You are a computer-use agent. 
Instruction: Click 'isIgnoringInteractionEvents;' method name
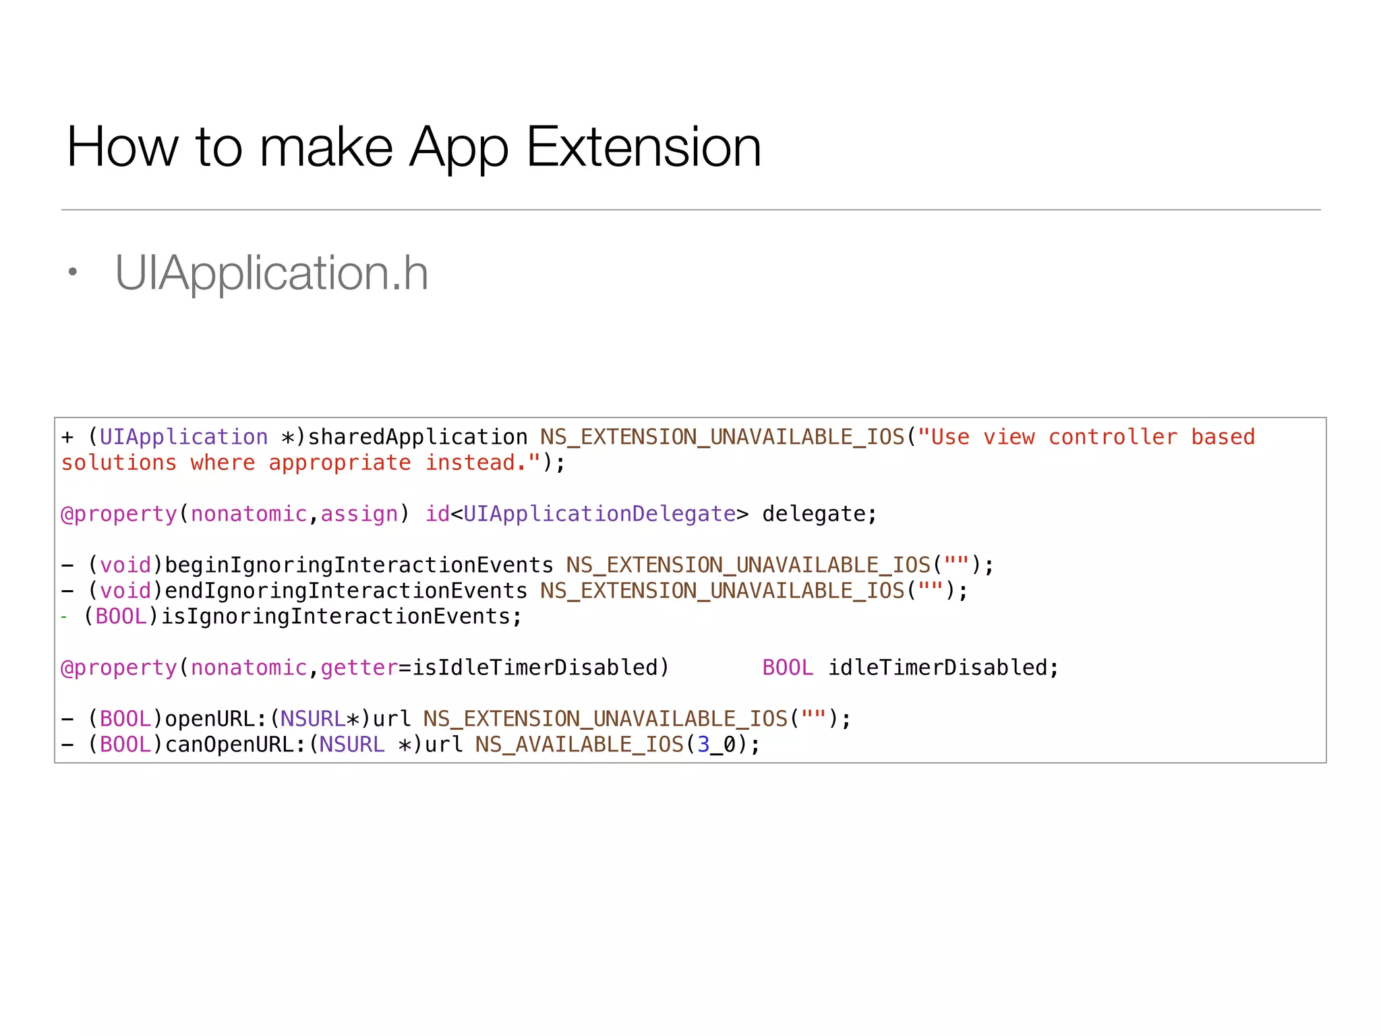pyautogui.click(x=341, y=616)
